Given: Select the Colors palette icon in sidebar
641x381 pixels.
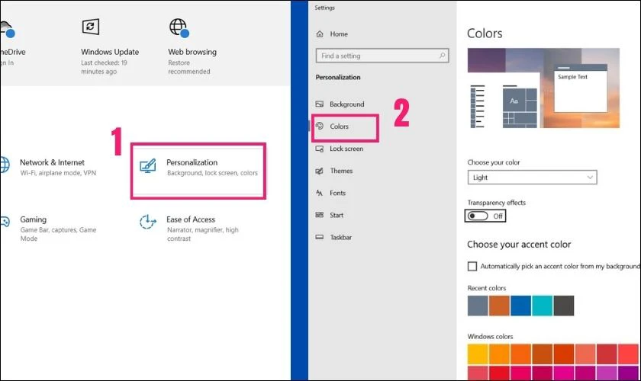Looking at the screenshot, I should click(320, 126).
